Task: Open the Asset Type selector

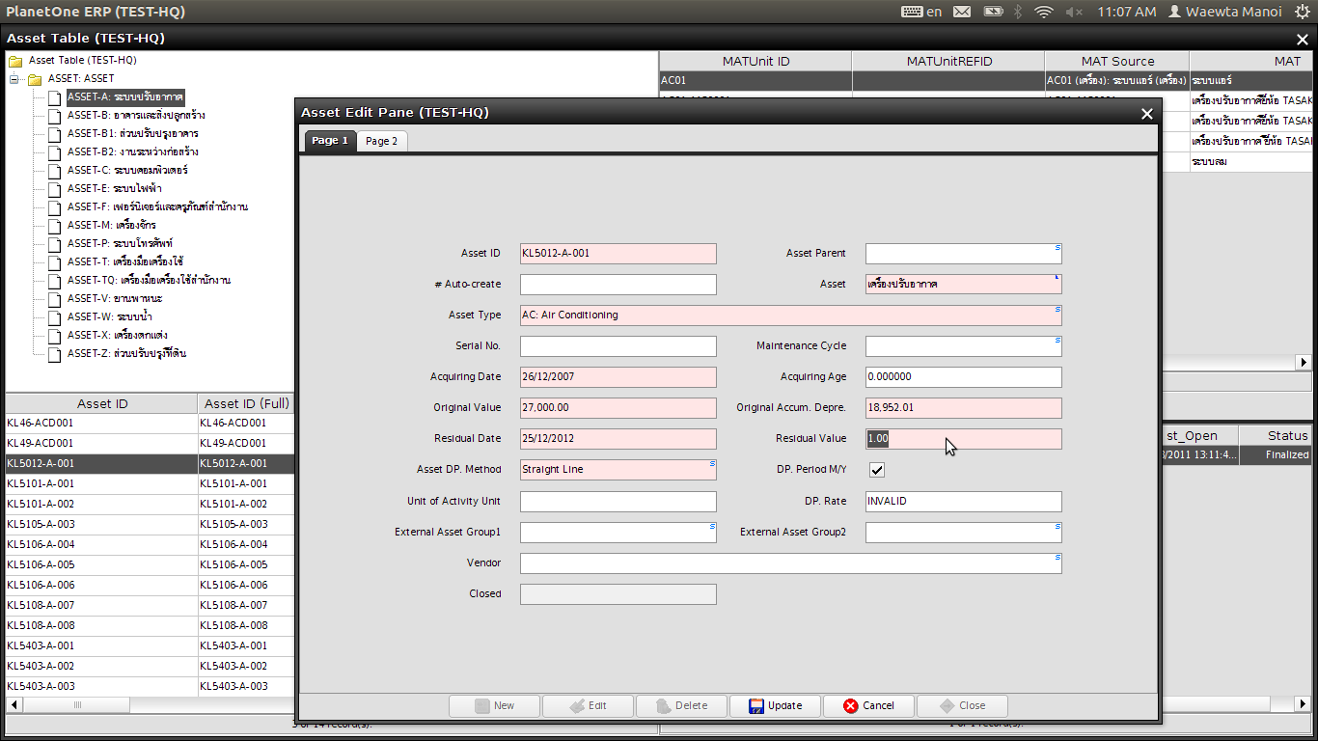Action: pos(790,316)
